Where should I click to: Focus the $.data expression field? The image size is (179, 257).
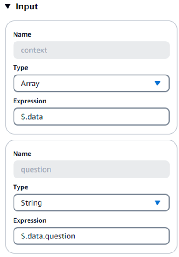point(91,117)
